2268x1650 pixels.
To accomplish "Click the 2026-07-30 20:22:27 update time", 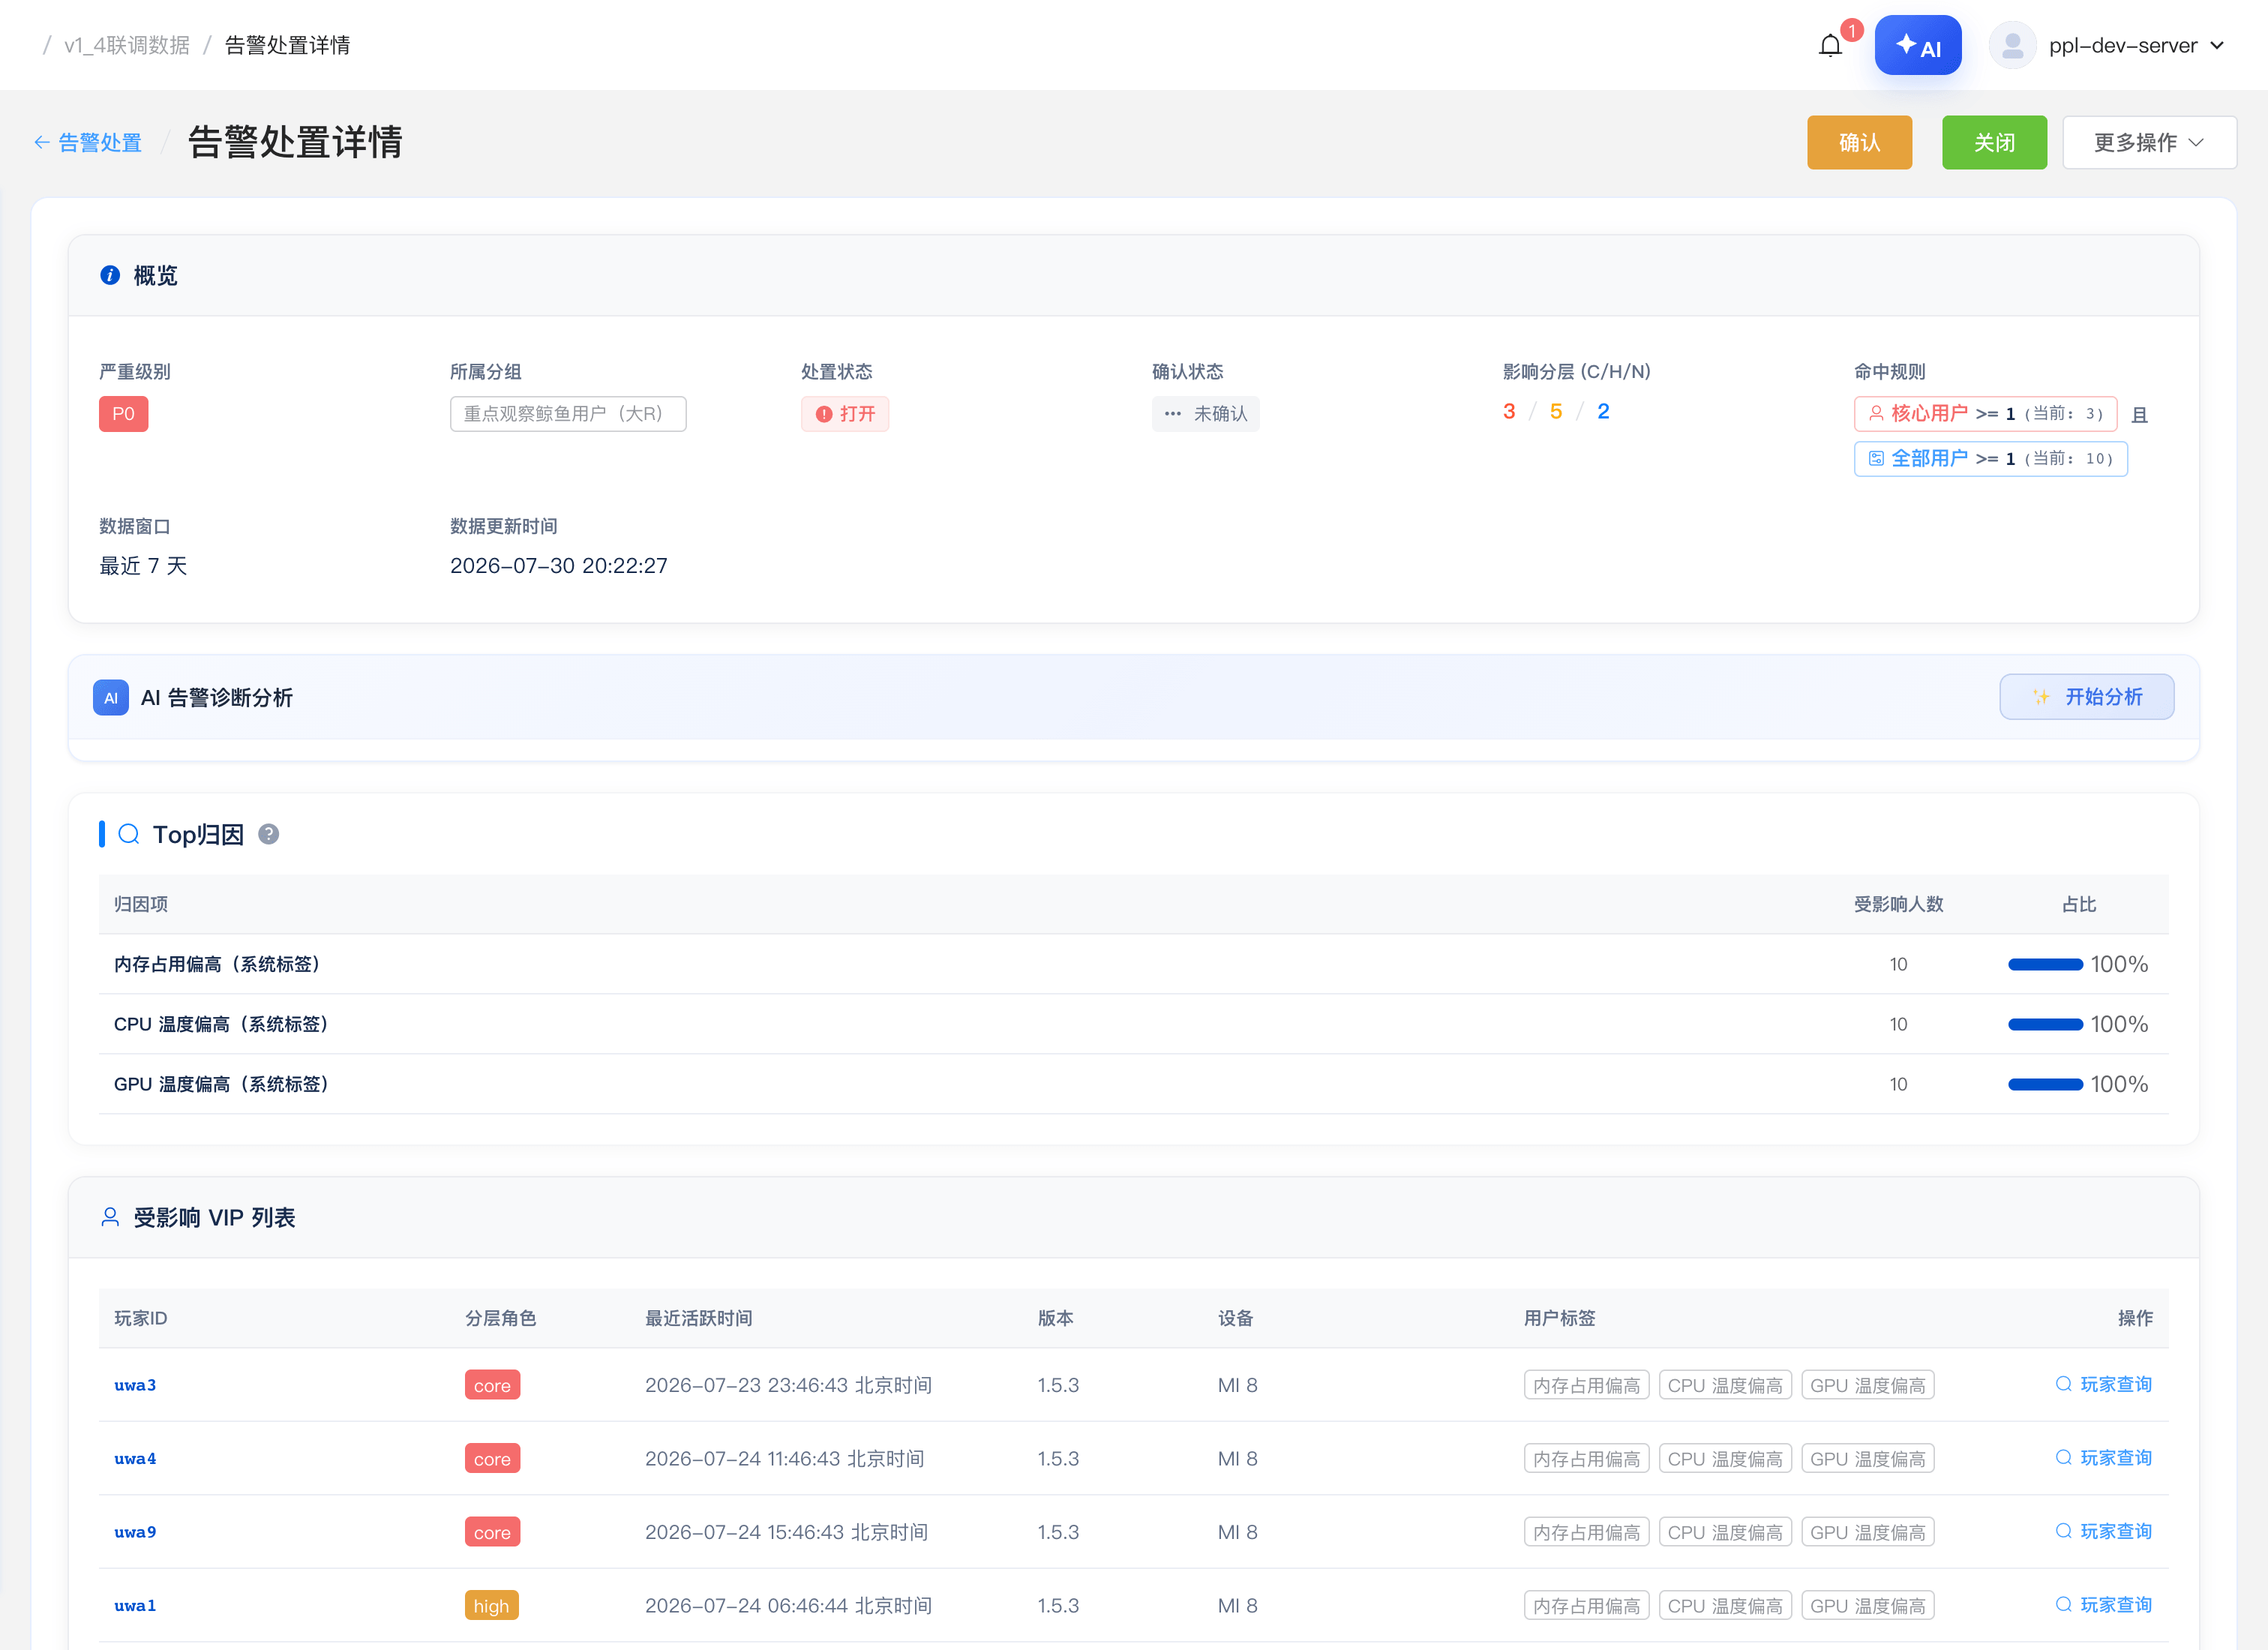I will (559, 566).
